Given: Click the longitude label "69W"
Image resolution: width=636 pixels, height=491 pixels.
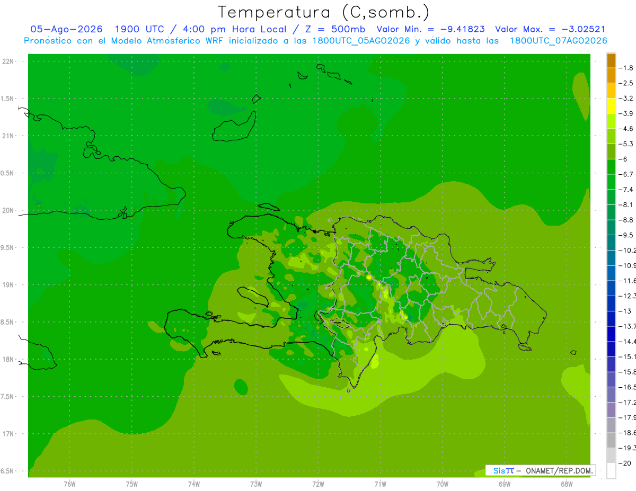Looking at the screenshot, I should click(x=504, y=484).
